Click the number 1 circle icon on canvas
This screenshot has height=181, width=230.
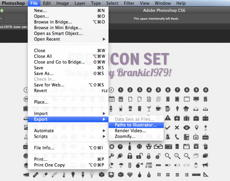[x=121, y=90]
